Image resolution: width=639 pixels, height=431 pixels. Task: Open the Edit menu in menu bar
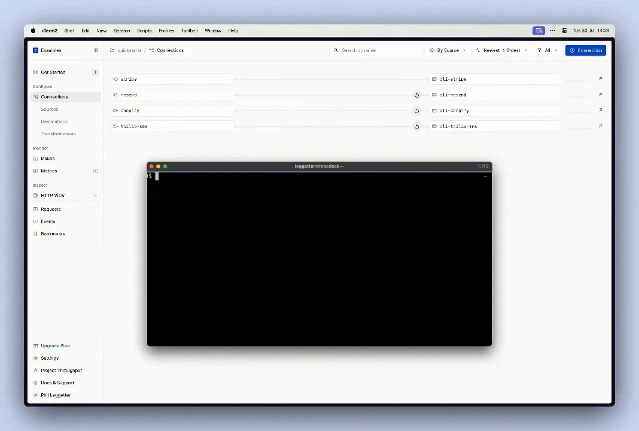pos(86,31)
